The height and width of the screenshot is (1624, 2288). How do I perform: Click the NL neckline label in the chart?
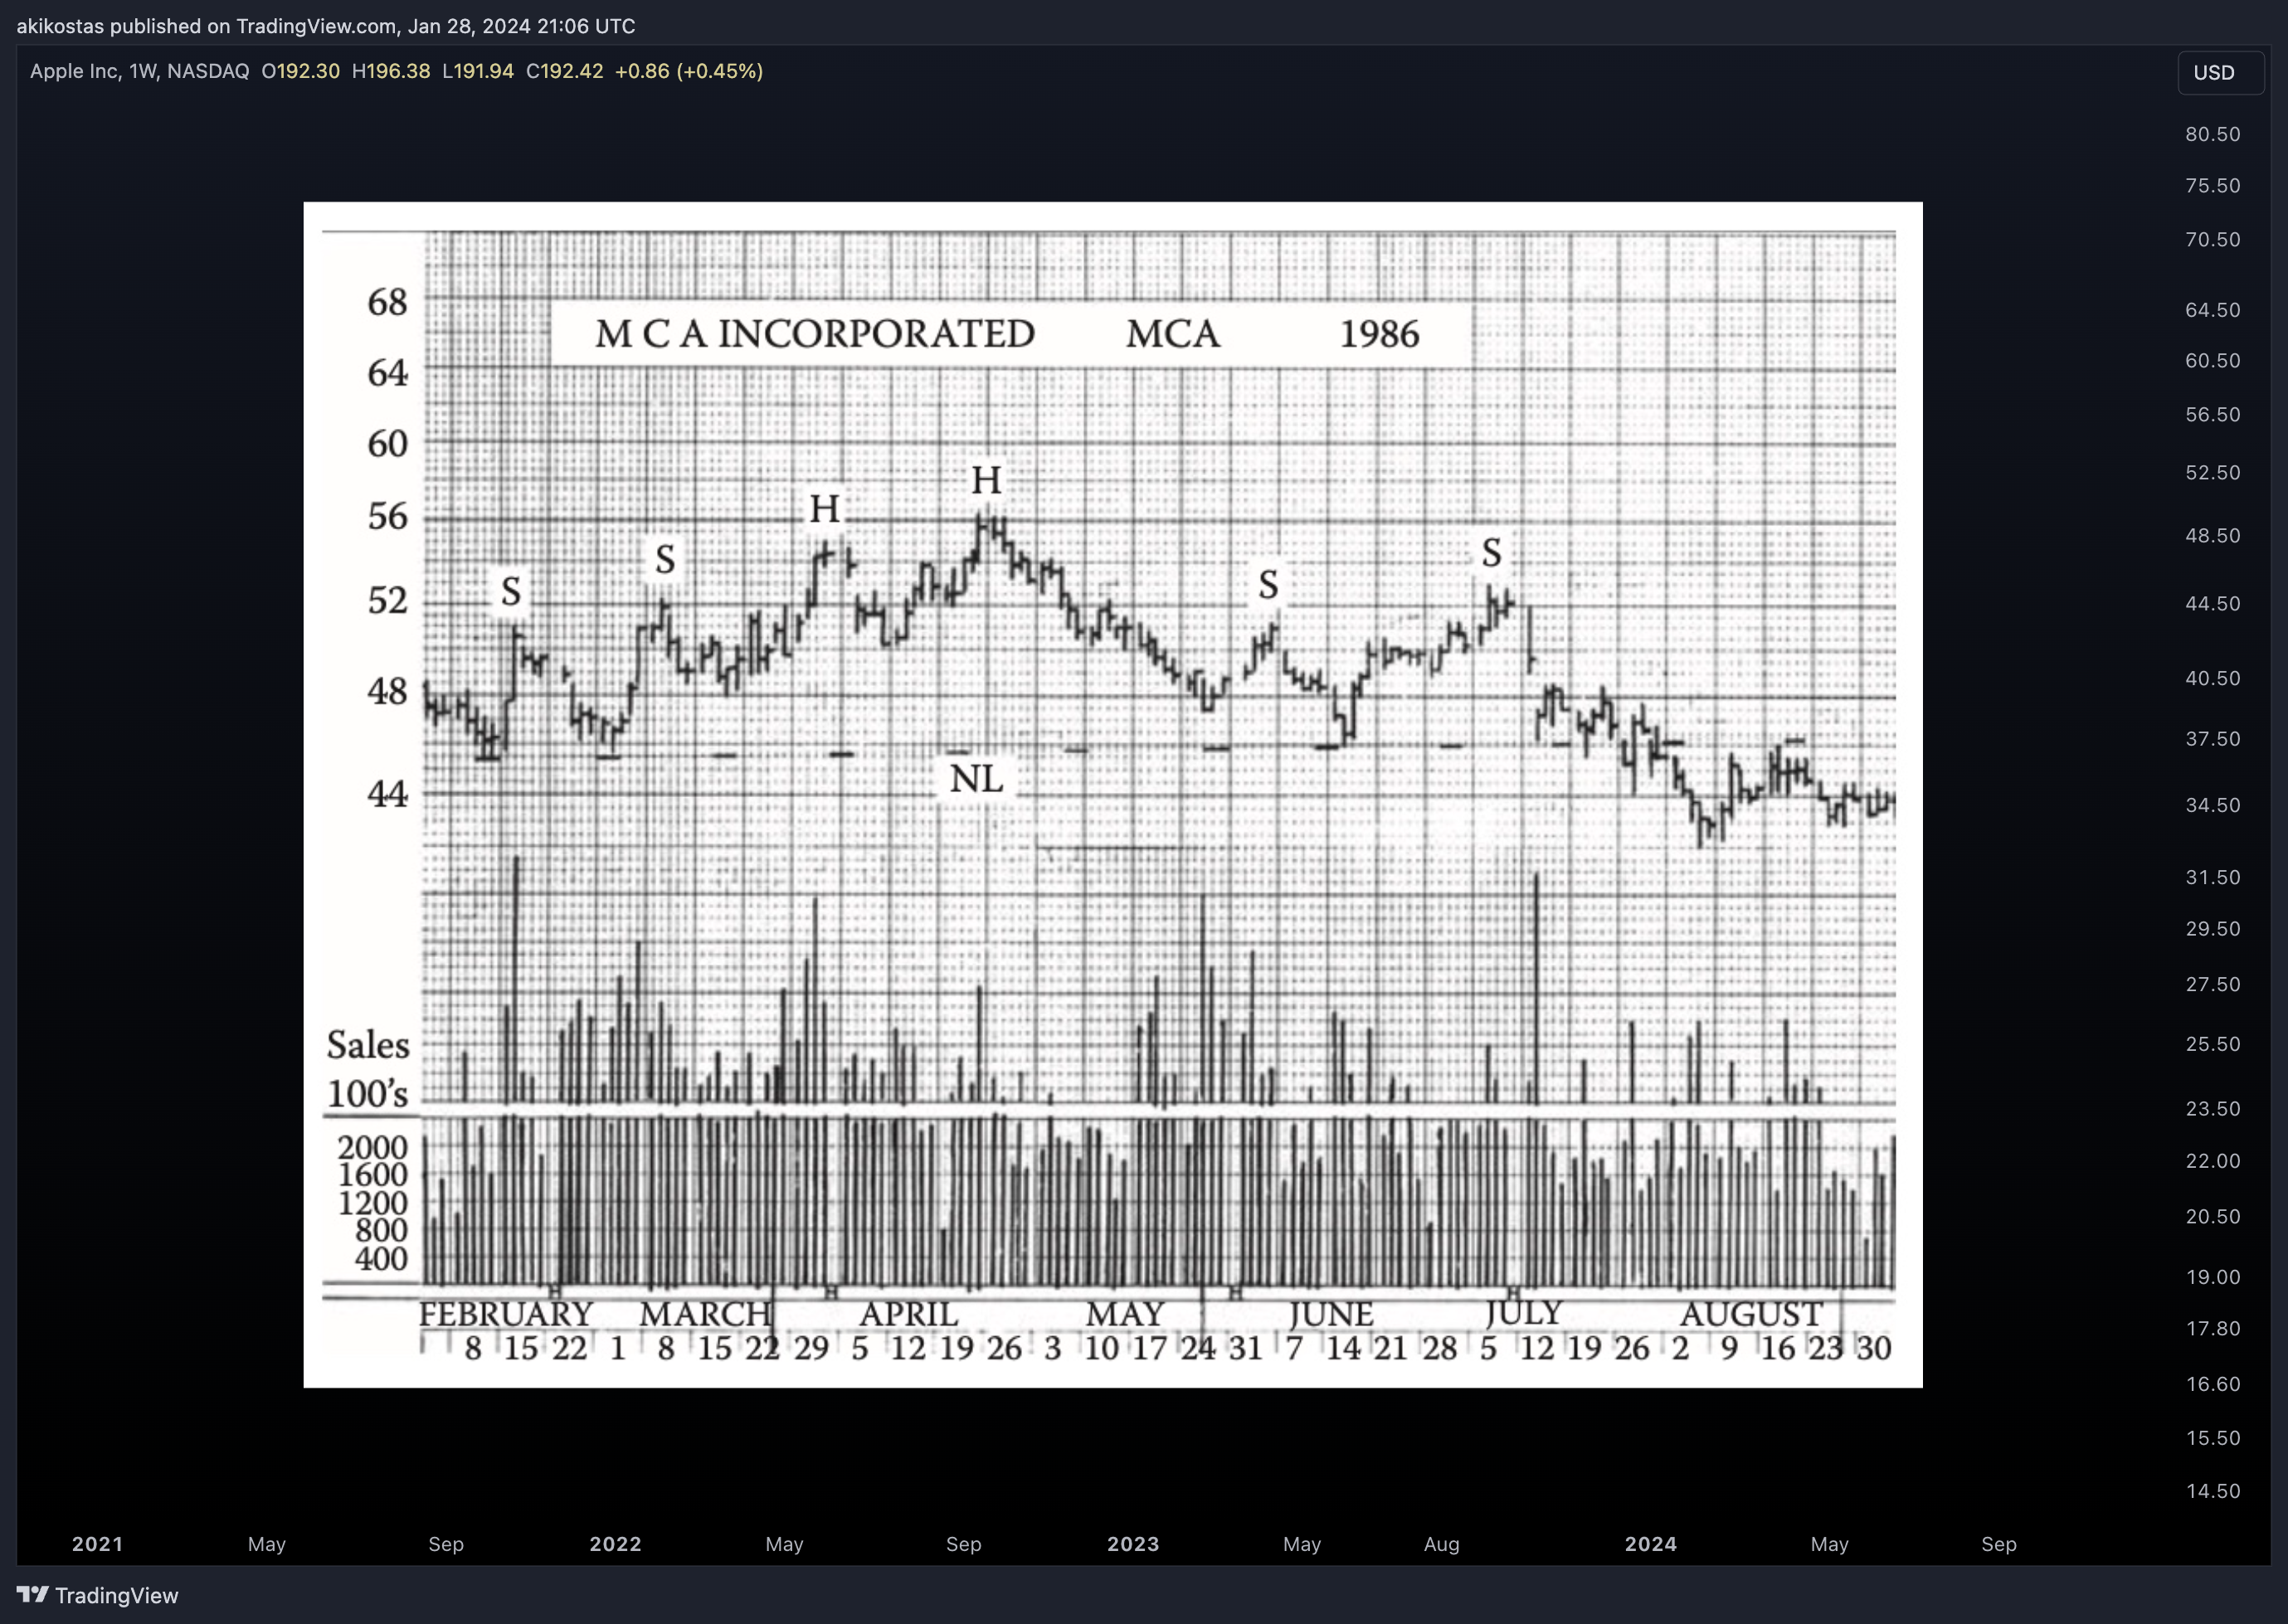(x=976, y=779)
